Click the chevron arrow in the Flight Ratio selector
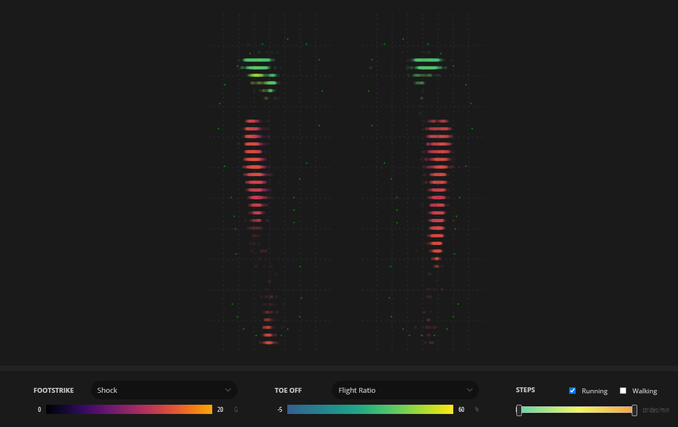Image resolution: width=678 pixels, height=427 pixels. (x=470, y=390)
